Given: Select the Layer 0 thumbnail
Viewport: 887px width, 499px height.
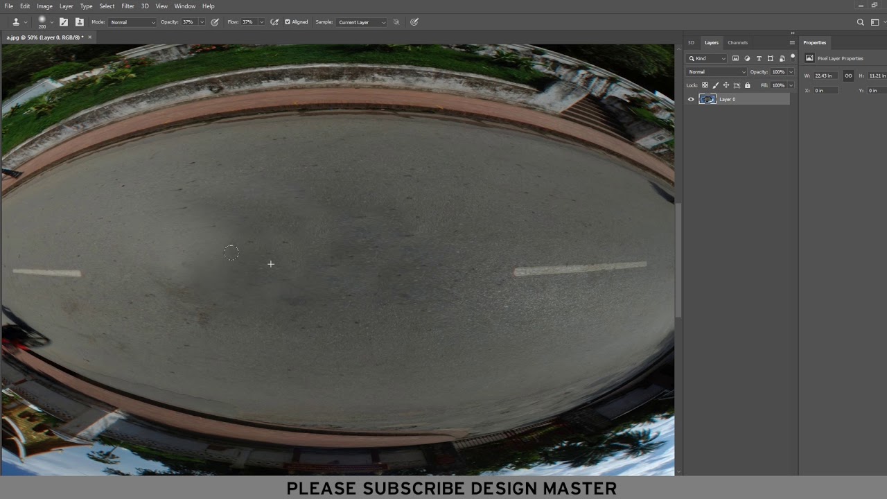Looking at the screenshot, I should click(708, 99).
